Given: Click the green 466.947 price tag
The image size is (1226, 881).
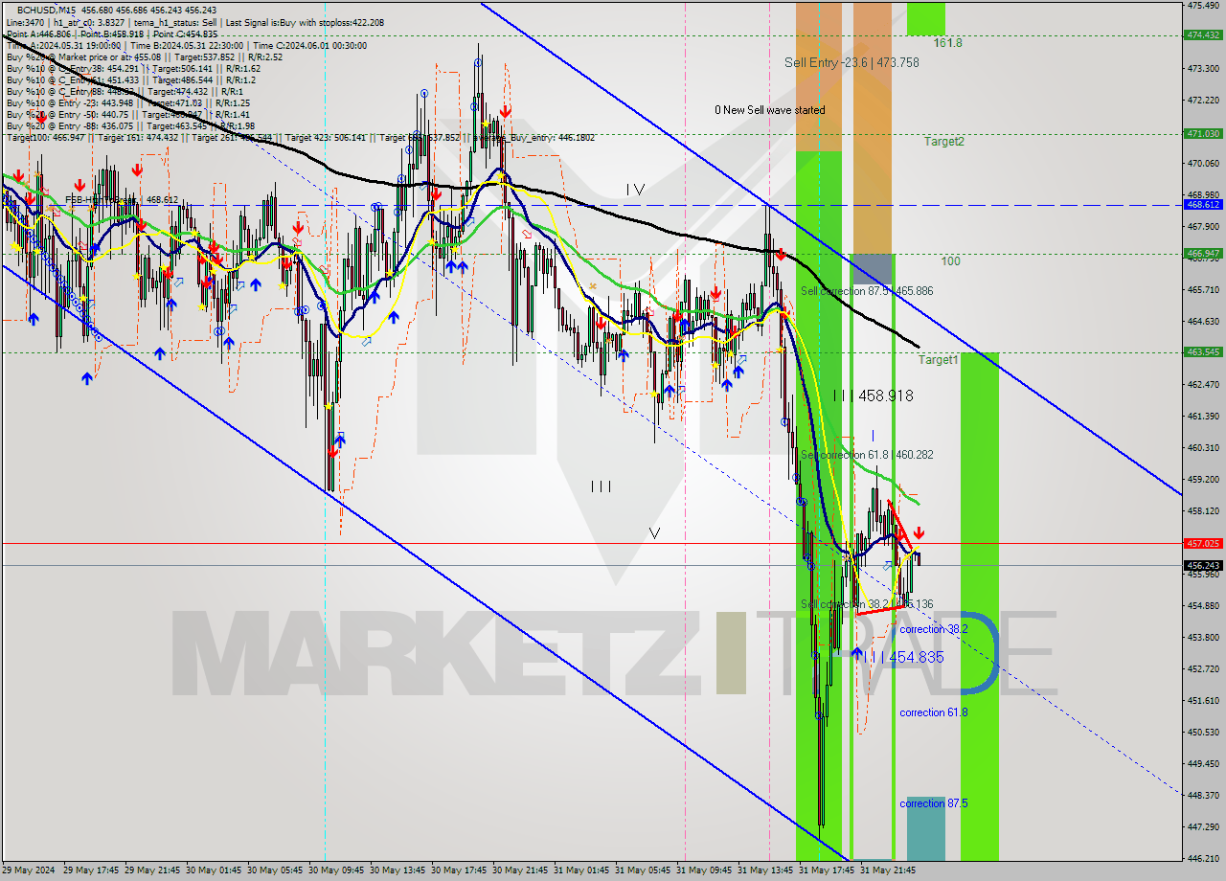Looking at the screenshot, I should click(1203, 254).
